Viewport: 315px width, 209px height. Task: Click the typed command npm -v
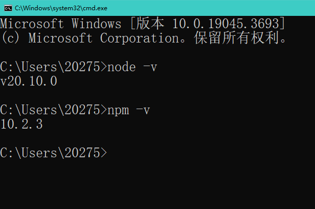pos(128,111)
